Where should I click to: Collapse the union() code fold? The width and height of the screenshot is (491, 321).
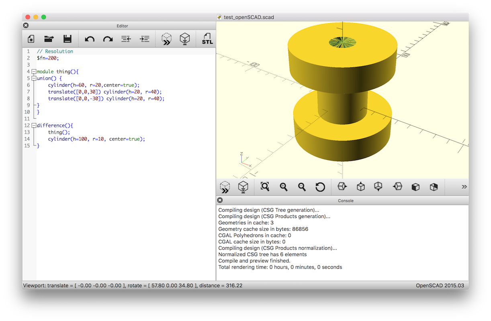pos(34,79)
